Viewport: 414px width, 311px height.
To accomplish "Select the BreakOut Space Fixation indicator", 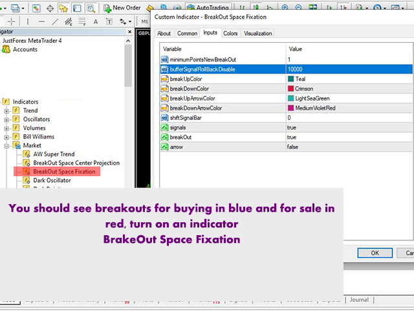I will (x=64, y=172).
